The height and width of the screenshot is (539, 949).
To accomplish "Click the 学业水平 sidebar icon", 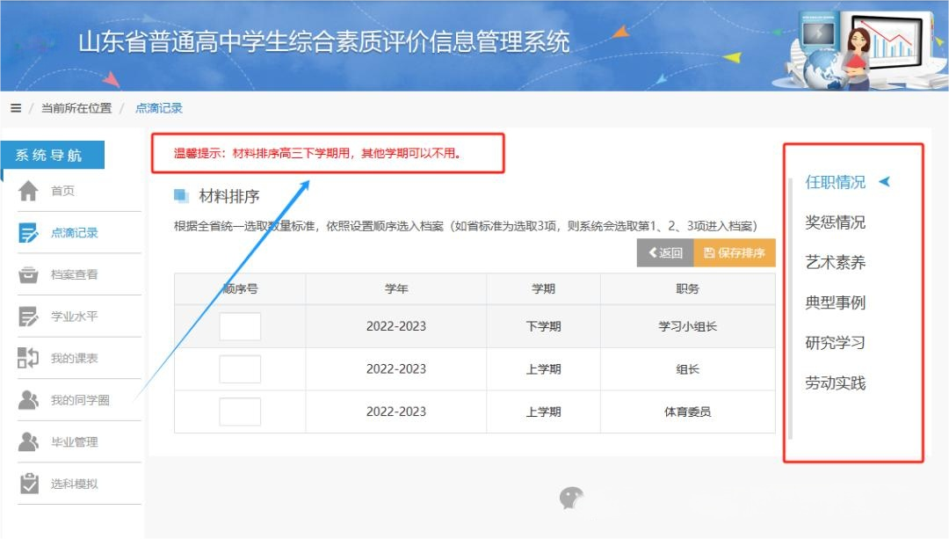I will click(29, 317).
